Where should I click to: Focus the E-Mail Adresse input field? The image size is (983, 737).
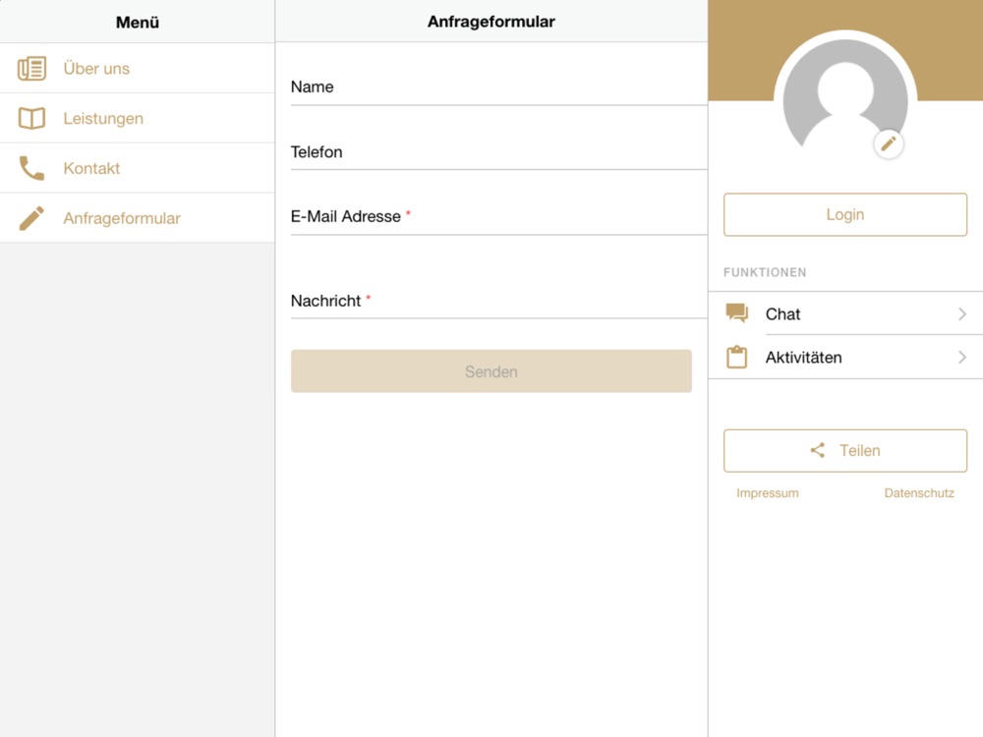(x=499, y=217)
